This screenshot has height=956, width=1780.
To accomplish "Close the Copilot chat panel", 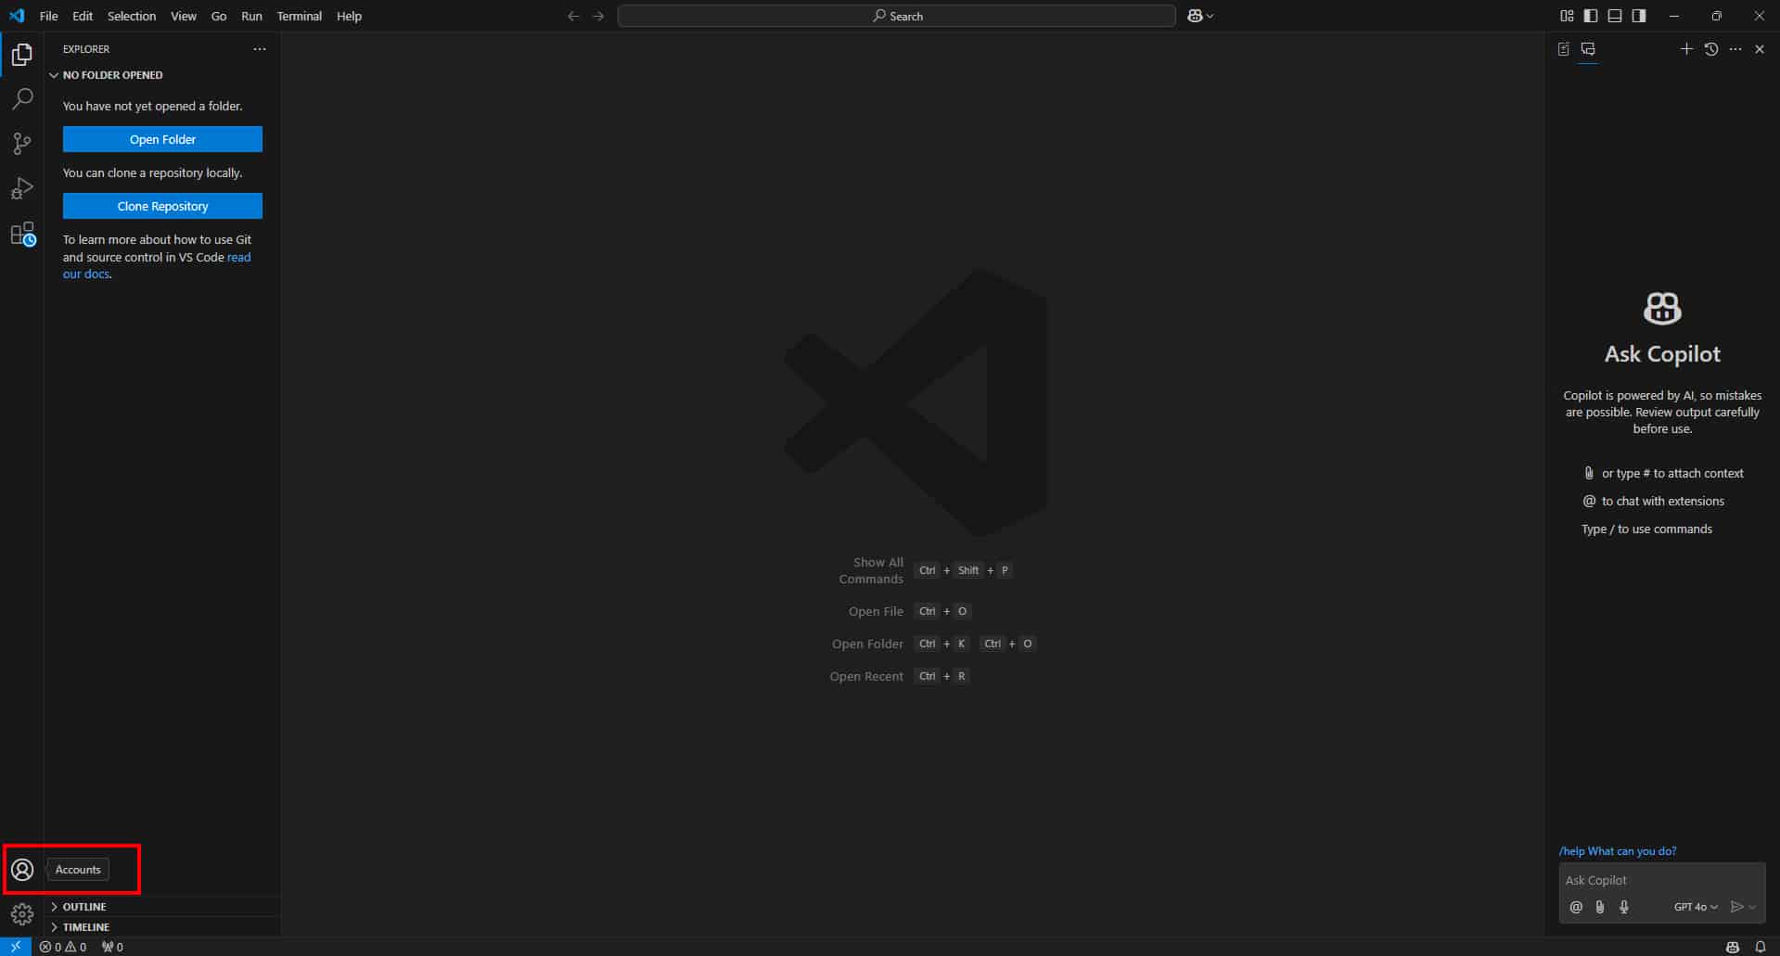I will (1760, 49).
